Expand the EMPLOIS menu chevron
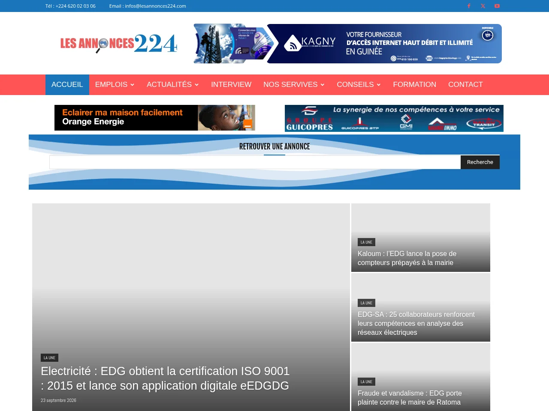 (x=133, y=85)
